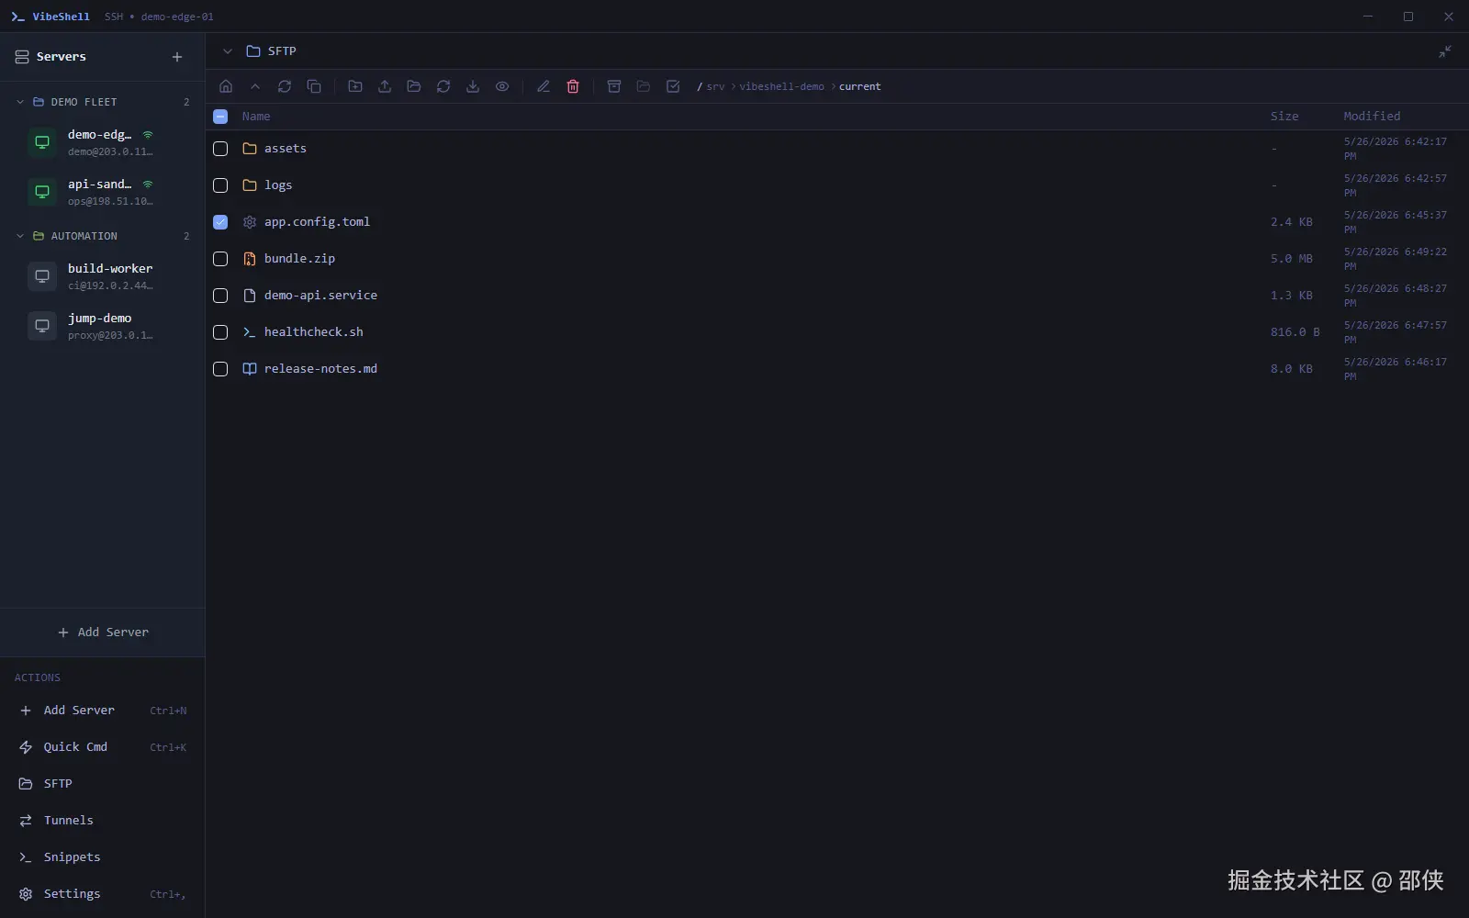Click the healthcheck.sh terminal icon

(x=250, y=332)
